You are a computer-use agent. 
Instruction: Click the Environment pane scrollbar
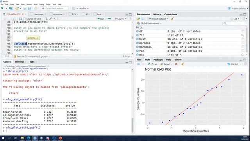pyautogui.click(x=247, y=40)
